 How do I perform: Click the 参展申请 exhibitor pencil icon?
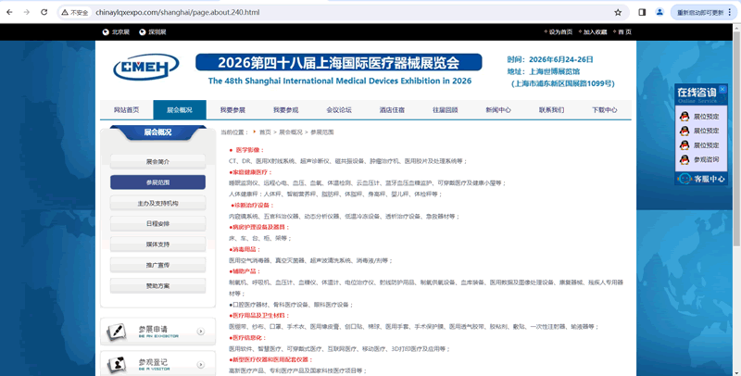[x=119, y=331]
